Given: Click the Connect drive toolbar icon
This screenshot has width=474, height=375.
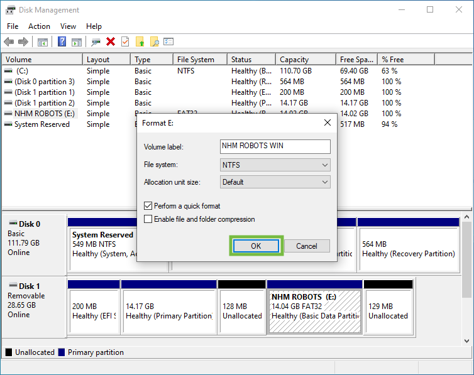Looking at the screenshot, I should [x=96, y=42].
